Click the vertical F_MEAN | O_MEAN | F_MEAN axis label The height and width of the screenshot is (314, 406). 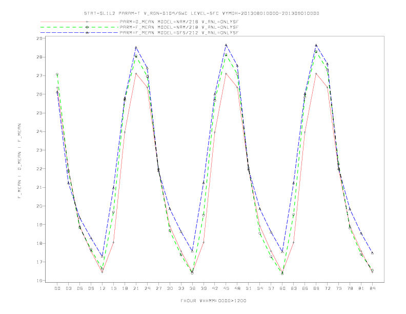19,161
